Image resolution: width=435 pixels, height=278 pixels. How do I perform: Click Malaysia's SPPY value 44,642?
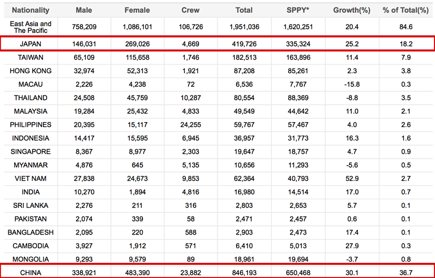point(298,111)
